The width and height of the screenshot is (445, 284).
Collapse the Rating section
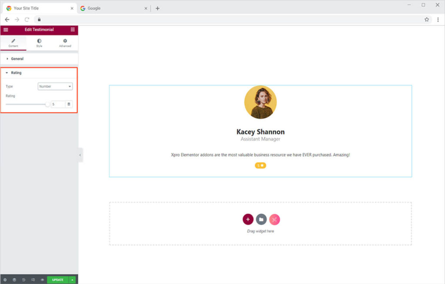click(x=16, y=73)
